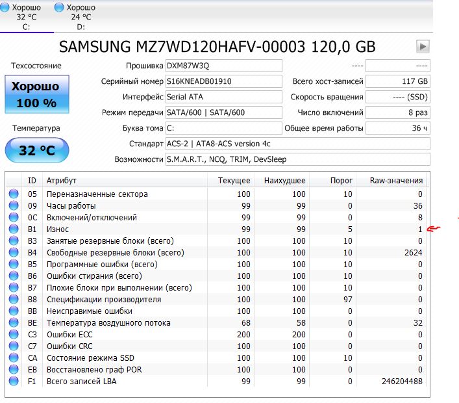This screenshot has width=459, height=403.
Task: Click the serial number field S16KNEADB01910
Action: [x=223, y=81]
